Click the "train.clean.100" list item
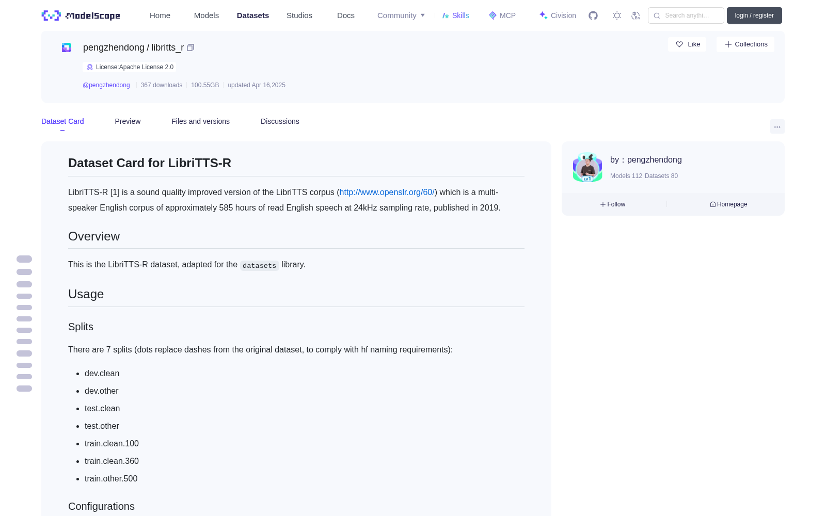 pyautogui.click(x=112, y=444)
